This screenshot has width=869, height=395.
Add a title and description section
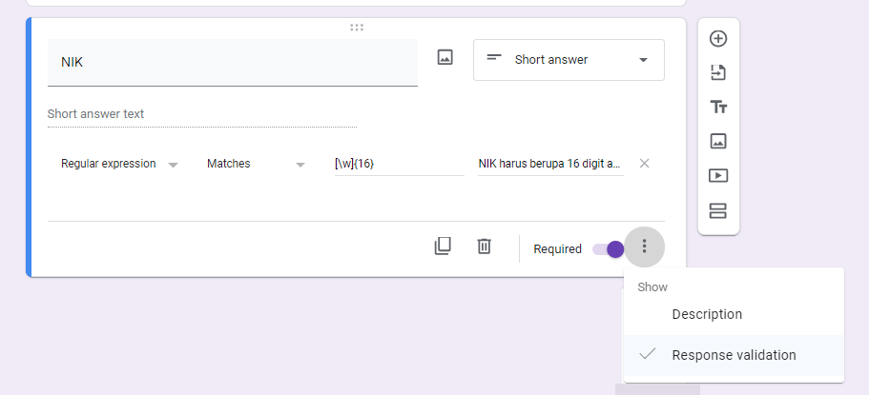[718, 108]
